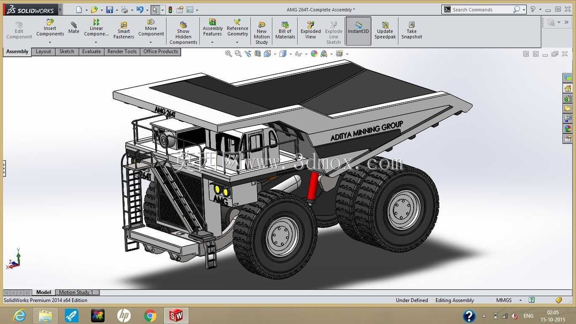The width and height of the screenshot is (576, 324).
Task: Switch to the Office Products tab
Action: 161,52
